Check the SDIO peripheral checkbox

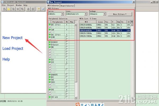click(67, 82)
